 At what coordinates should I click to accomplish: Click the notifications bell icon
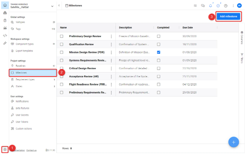tap(210, 6)
